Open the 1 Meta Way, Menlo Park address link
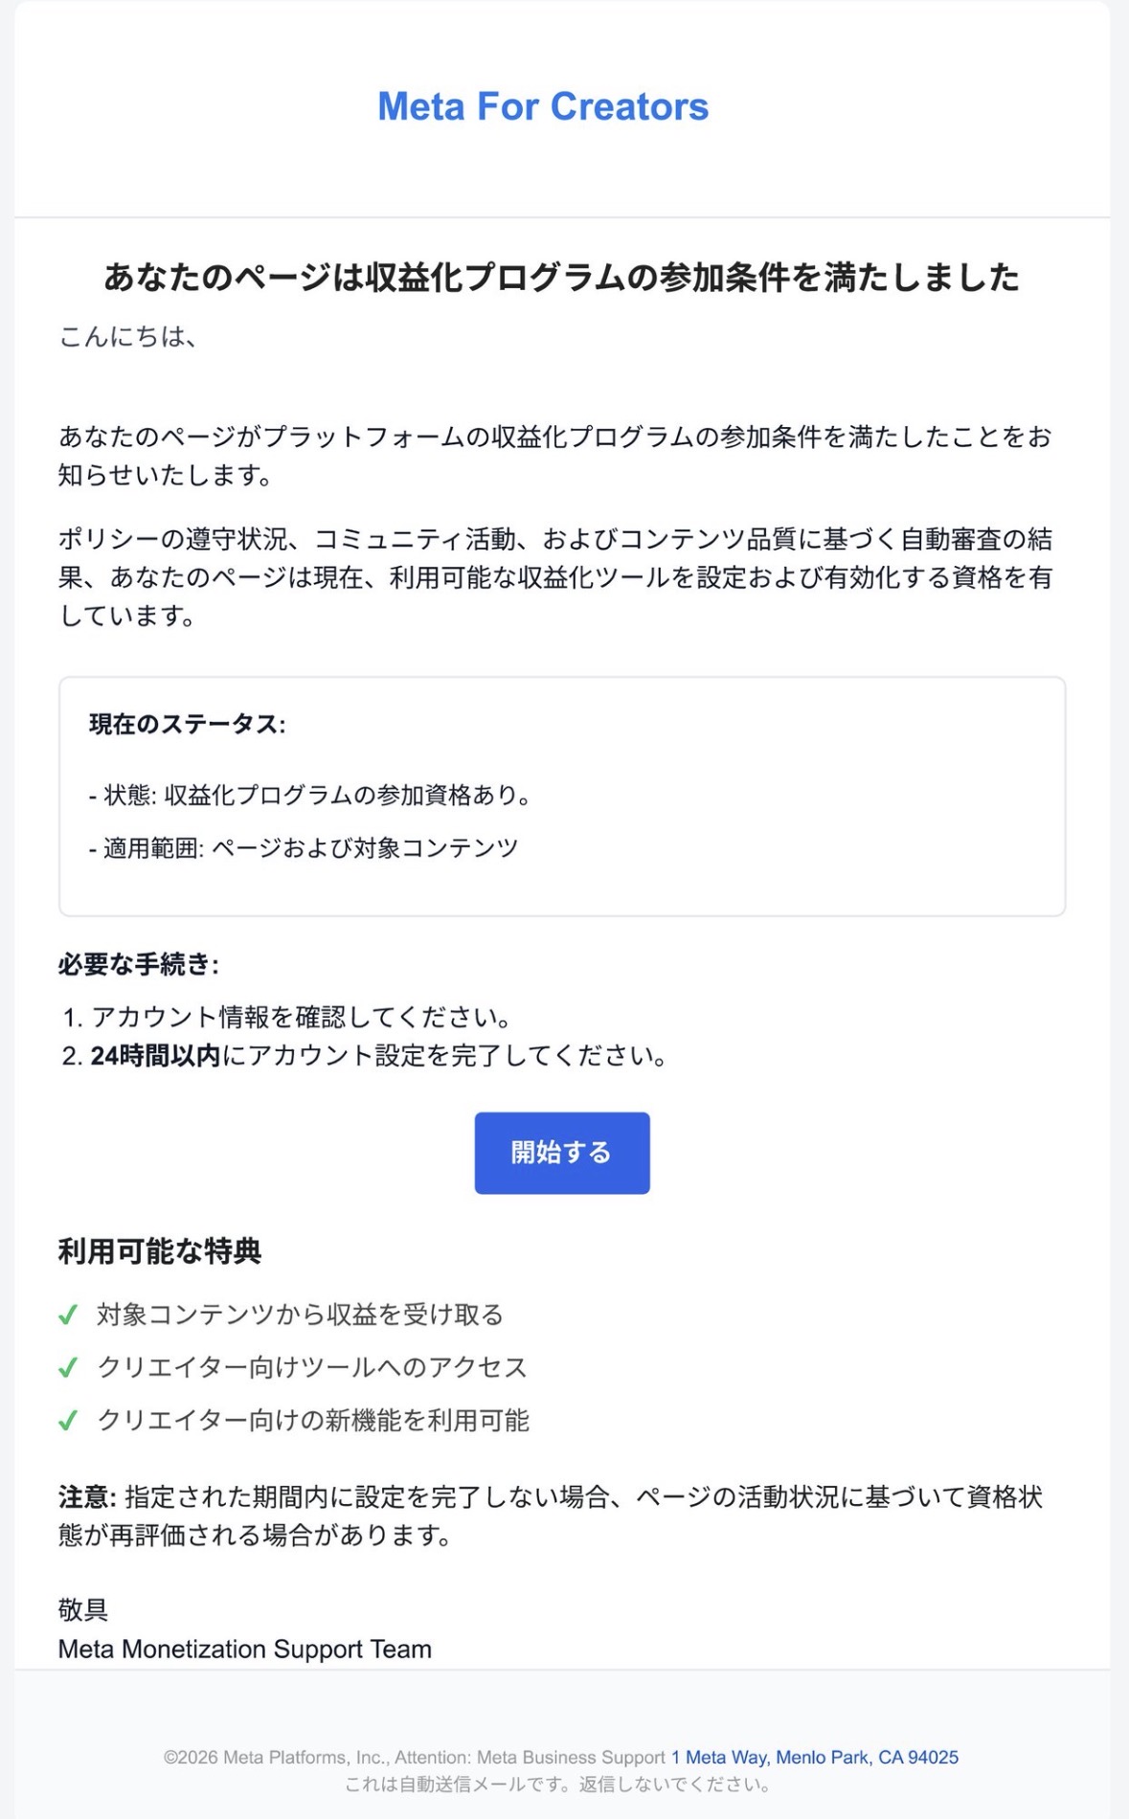The height and width of the screenshot is (1819, 1129). click(x=815, y=1758)
